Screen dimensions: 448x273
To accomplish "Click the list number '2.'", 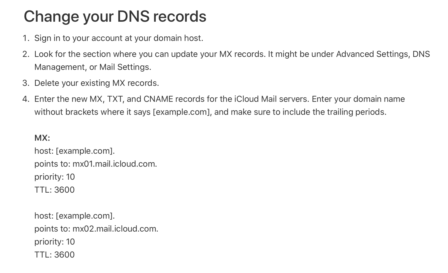I will coord(26,54).
